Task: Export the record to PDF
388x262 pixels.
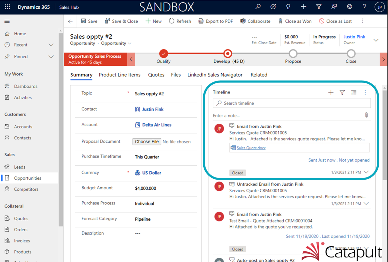Action: click(215, 21)
